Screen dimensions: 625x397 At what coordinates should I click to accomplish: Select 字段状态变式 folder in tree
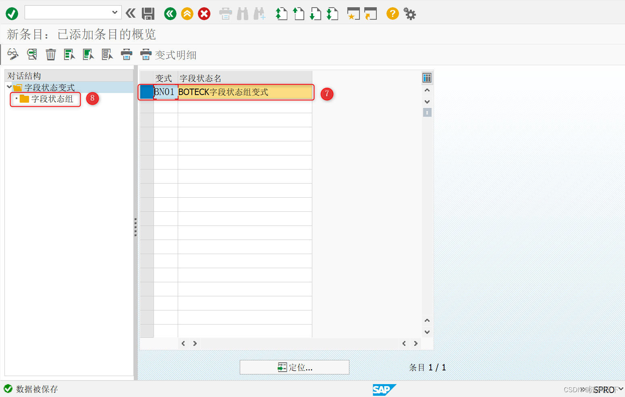point(49,87)
